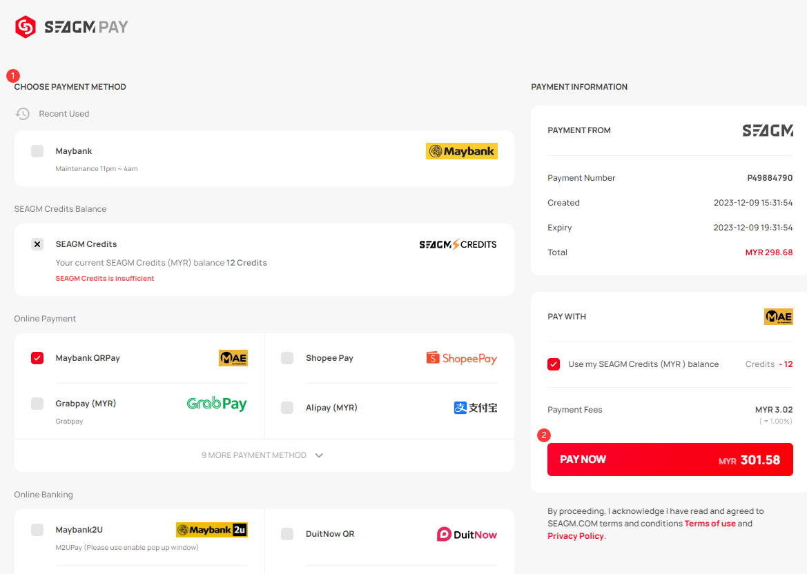The image size is (807, 574).
Task: Uncheck the Maybank QRPay option
Action: pos(37,358)
